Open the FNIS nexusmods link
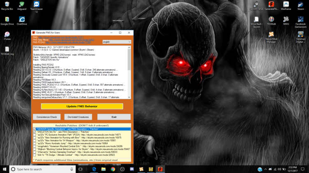309x173 pixels. pos(61,37)
